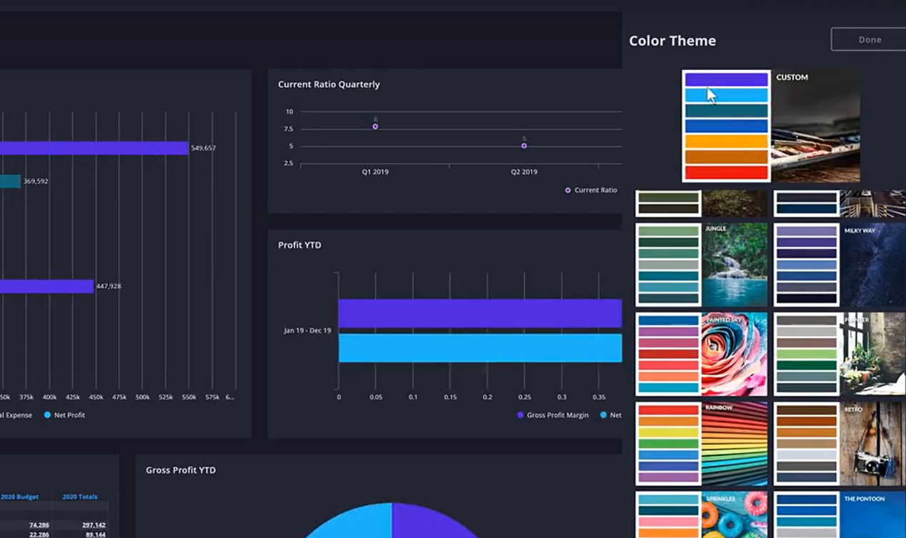Image resolution: width=906 pixels, height=538 pixels.
Task: Pick the red swatch in the Custom palette
Action: [726, 172]
